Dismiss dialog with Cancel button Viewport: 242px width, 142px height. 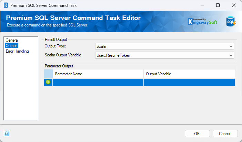tap(225, 133)
